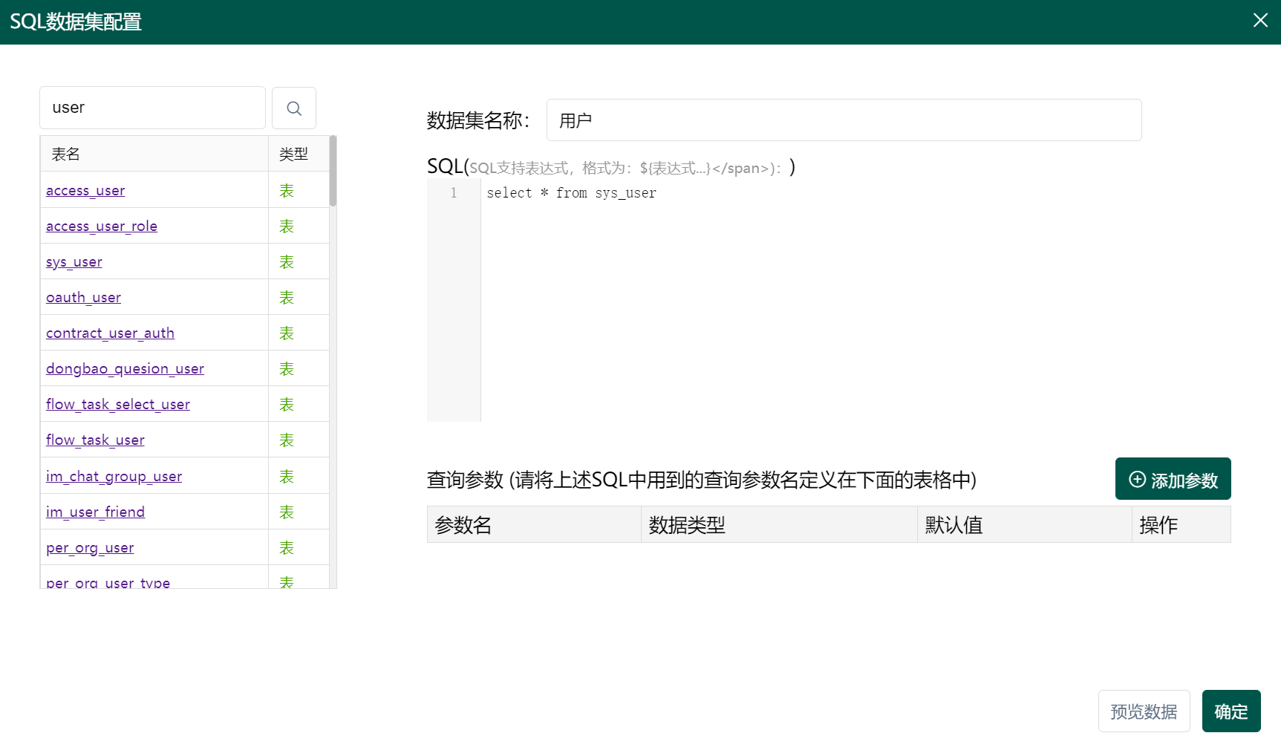Close the SQL数据集配置 dialog
This screenshot has width=1281, height=753.
(x=1260, y=20)
